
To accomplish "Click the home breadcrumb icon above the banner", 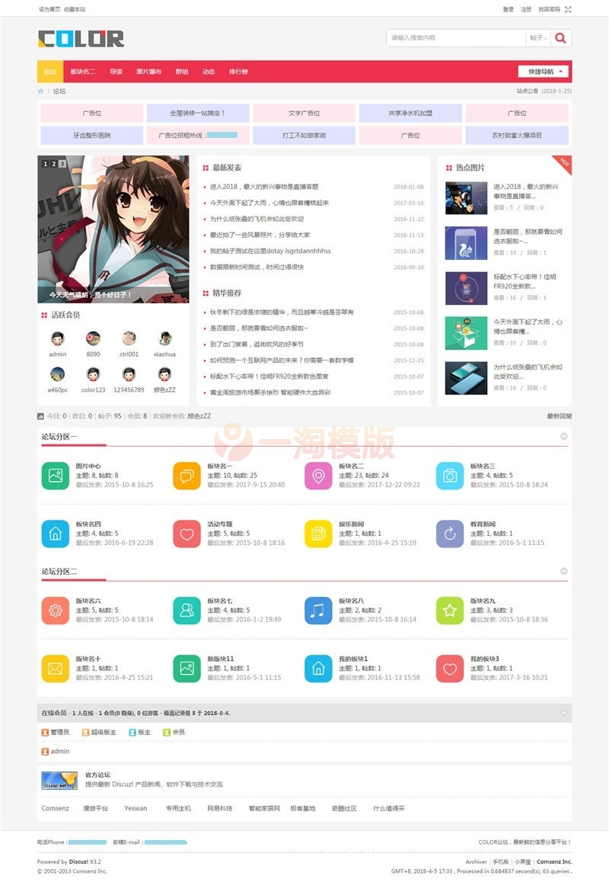I will pos(40,90).
